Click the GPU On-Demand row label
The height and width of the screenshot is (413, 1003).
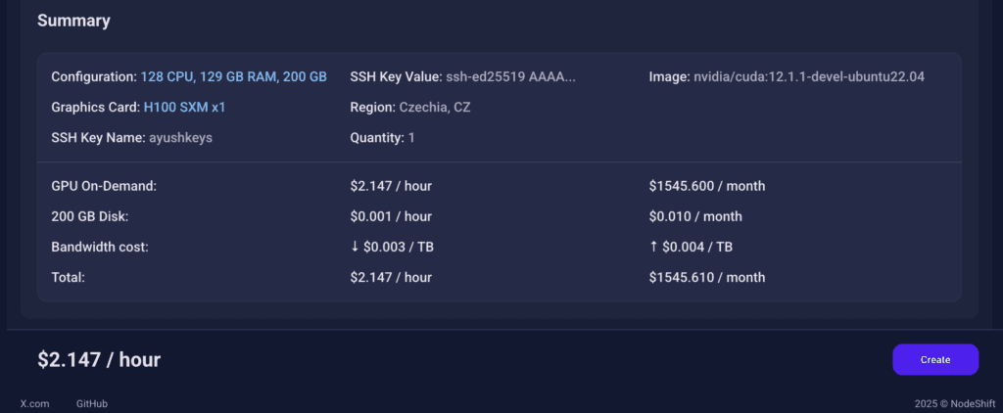[x=104, y=186]
